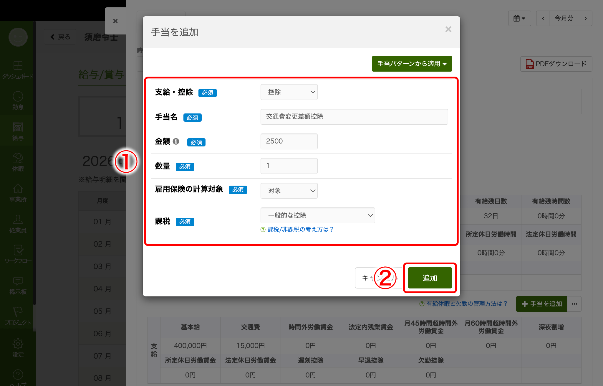Click the green 追加 button
The image size is (603, 386).
[x=430, y=278]
